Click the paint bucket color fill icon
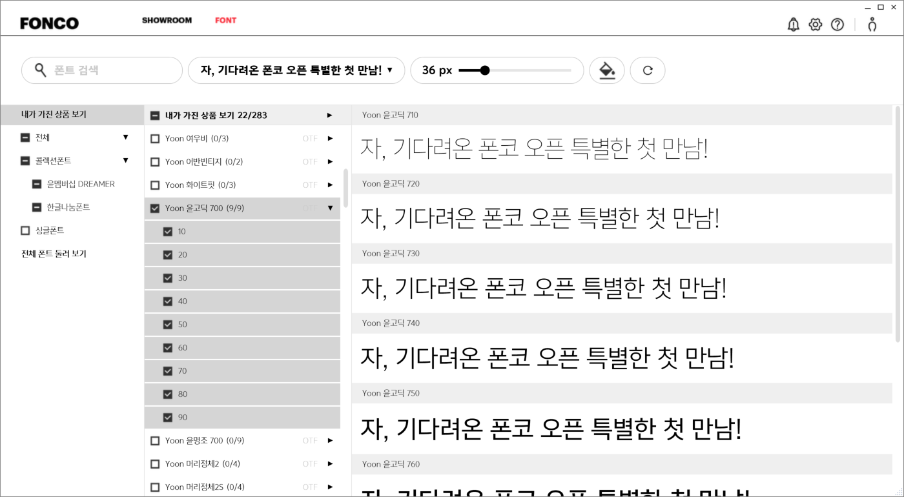 607,70
